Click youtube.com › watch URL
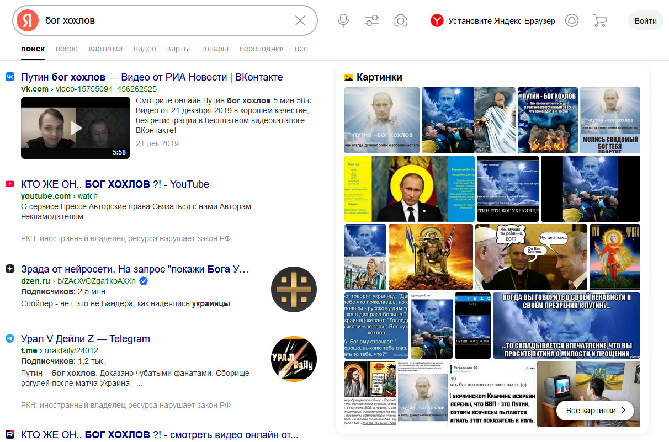This screenshot has height=442, width=669. pos(59,196)
